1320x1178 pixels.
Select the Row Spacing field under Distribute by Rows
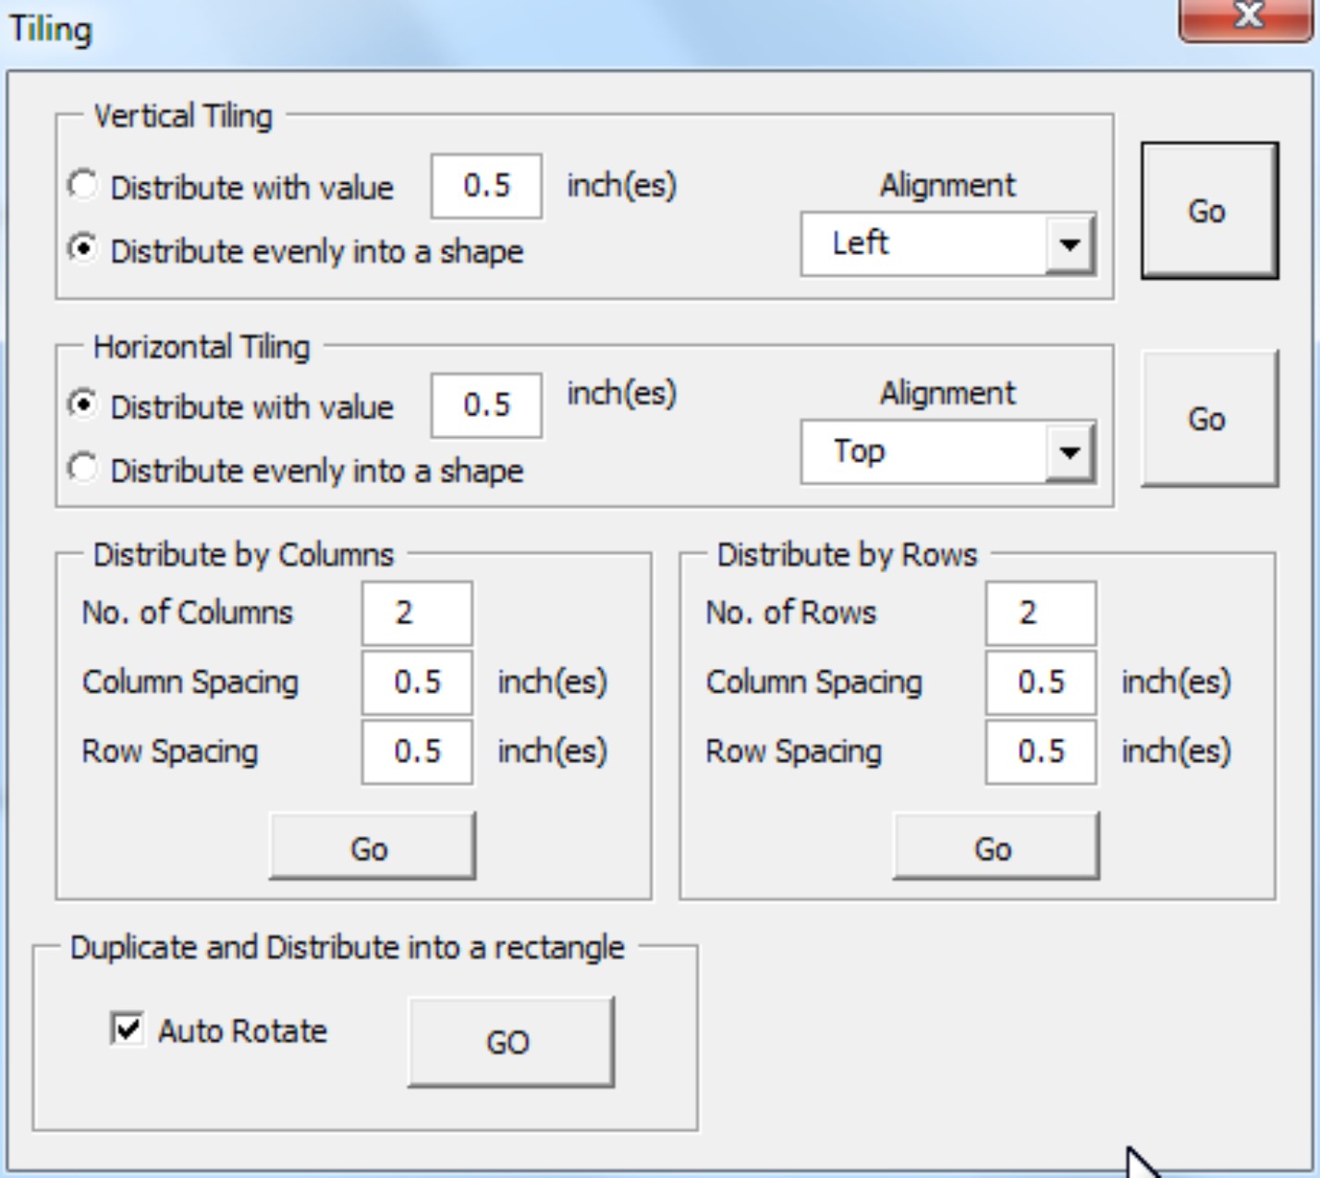pyautogui.click(x=1041, y=751)
